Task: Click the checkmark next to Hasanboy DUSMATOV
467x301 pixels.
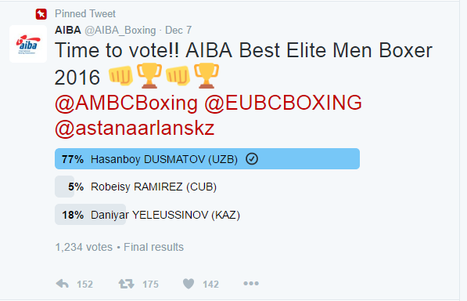Action: (x=252, y=159)
